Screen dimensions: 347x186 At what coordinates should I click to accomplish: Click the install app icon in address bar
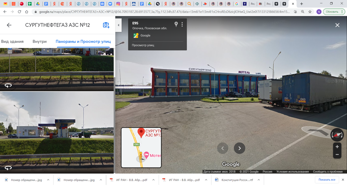click(295, 12)
